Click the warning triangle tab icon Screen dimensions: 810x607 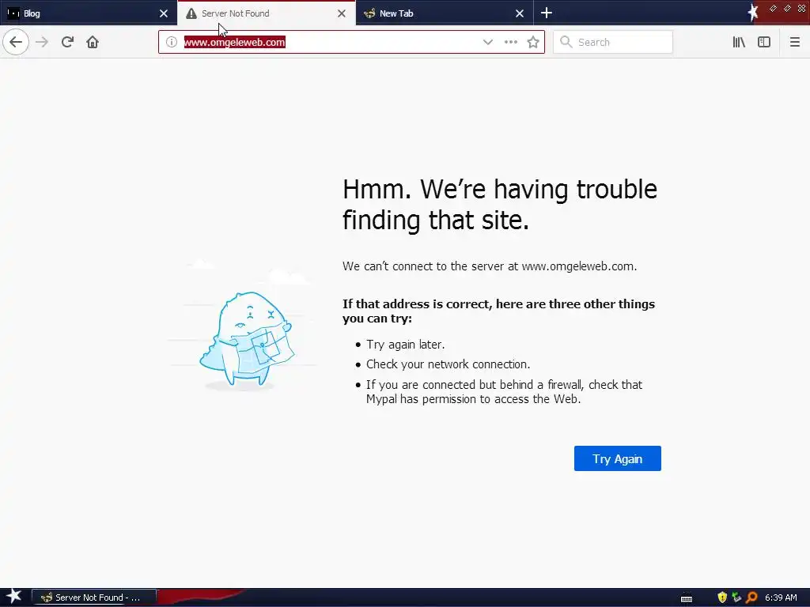pyautogui.click(x=191, y=13)
